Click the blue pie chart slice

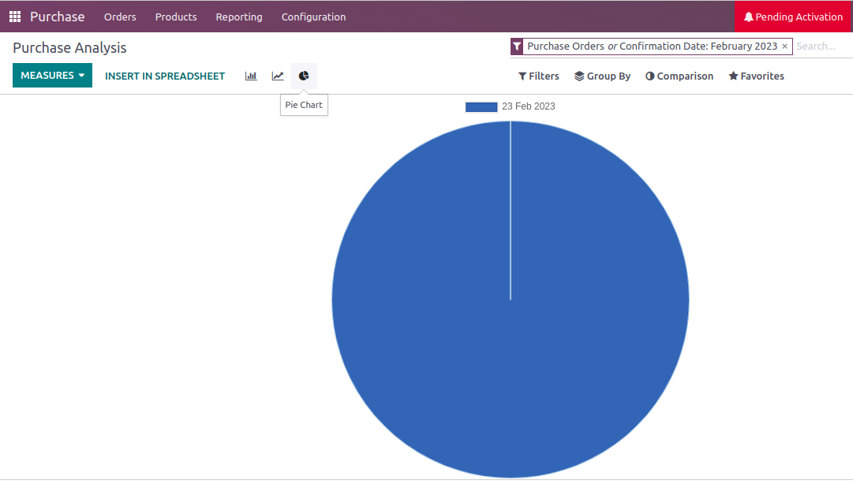(510, 355)
